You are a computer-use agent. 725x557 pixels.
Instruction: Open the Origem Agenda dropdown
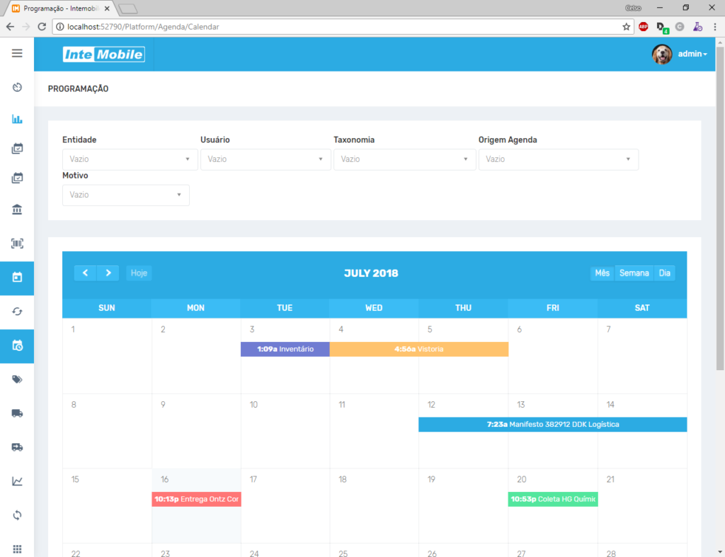tap(558, 159)
